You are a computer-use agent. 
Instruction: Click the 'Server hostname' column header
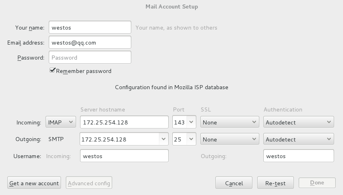pyautogui.click(x=102, y=109)
